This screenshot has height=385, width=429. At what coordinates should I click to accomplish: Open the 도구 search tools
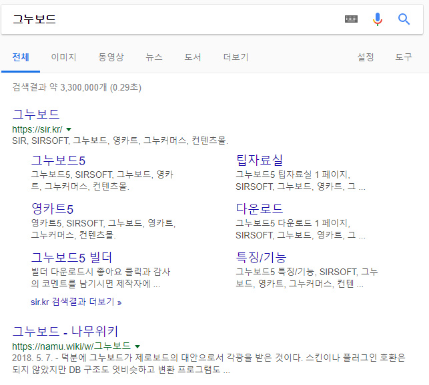pos(403,57)
